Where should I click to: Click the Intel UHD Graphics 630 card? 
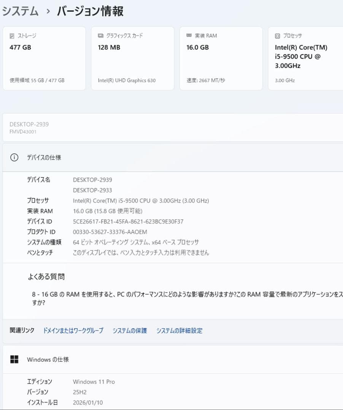coord(132,58)
